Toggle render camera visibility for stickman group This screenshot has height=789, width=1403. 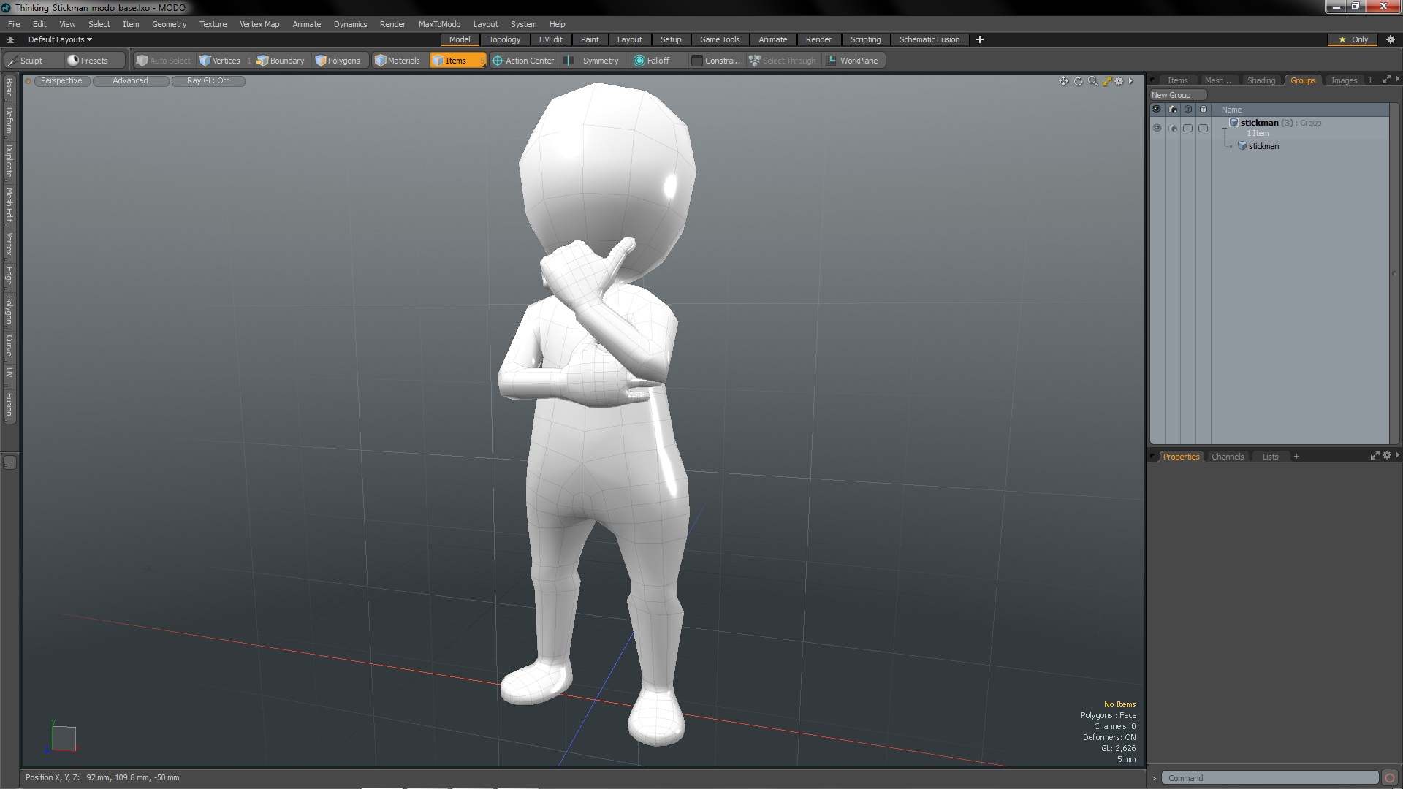click(x=1172, y=128)
